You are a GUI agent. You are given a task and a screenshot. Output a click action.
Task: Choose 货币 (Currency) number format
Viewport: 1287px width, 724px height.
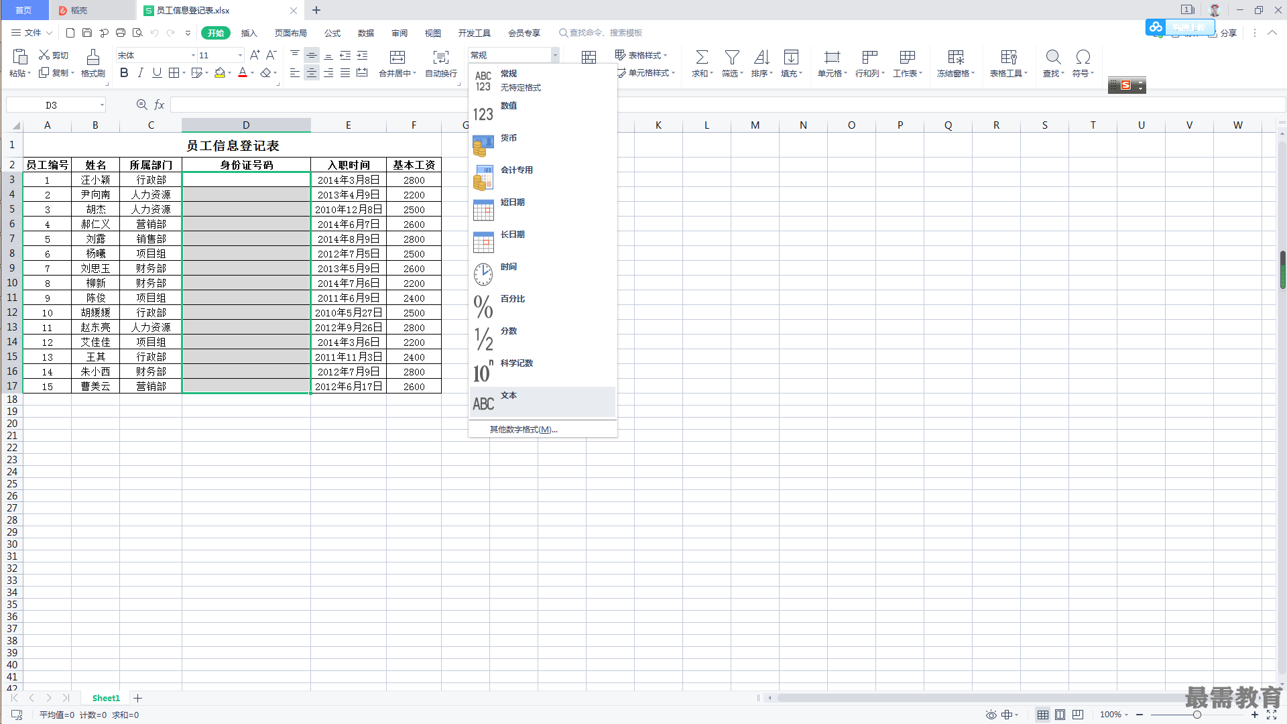tap(542, 145)
